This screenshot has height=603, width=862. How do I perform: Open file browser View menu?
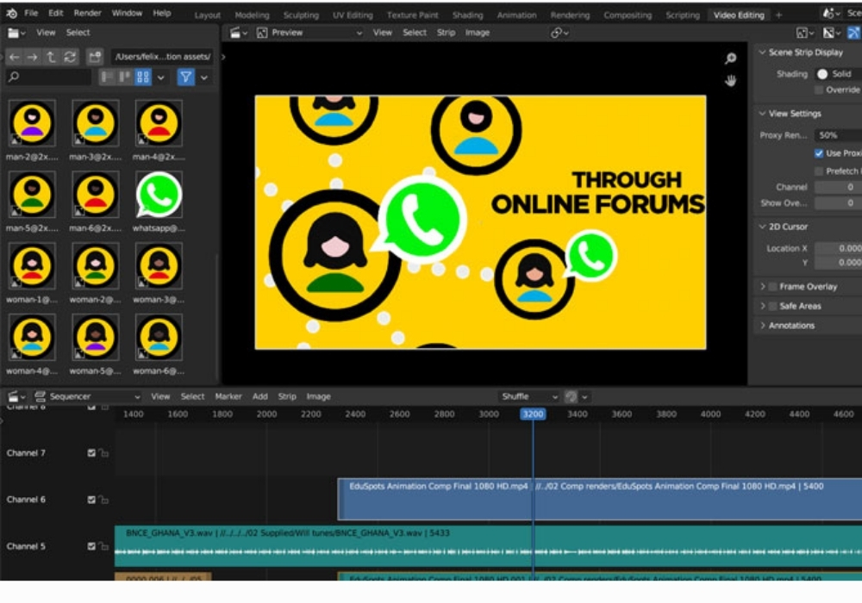tap(46, 33)
